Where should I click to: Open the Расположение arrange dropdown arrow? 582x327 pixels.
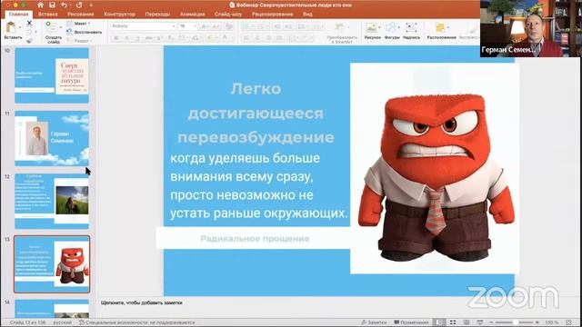448,27
